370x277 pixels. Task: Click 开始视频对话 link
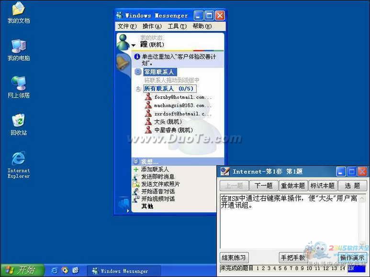coord(158,199)
